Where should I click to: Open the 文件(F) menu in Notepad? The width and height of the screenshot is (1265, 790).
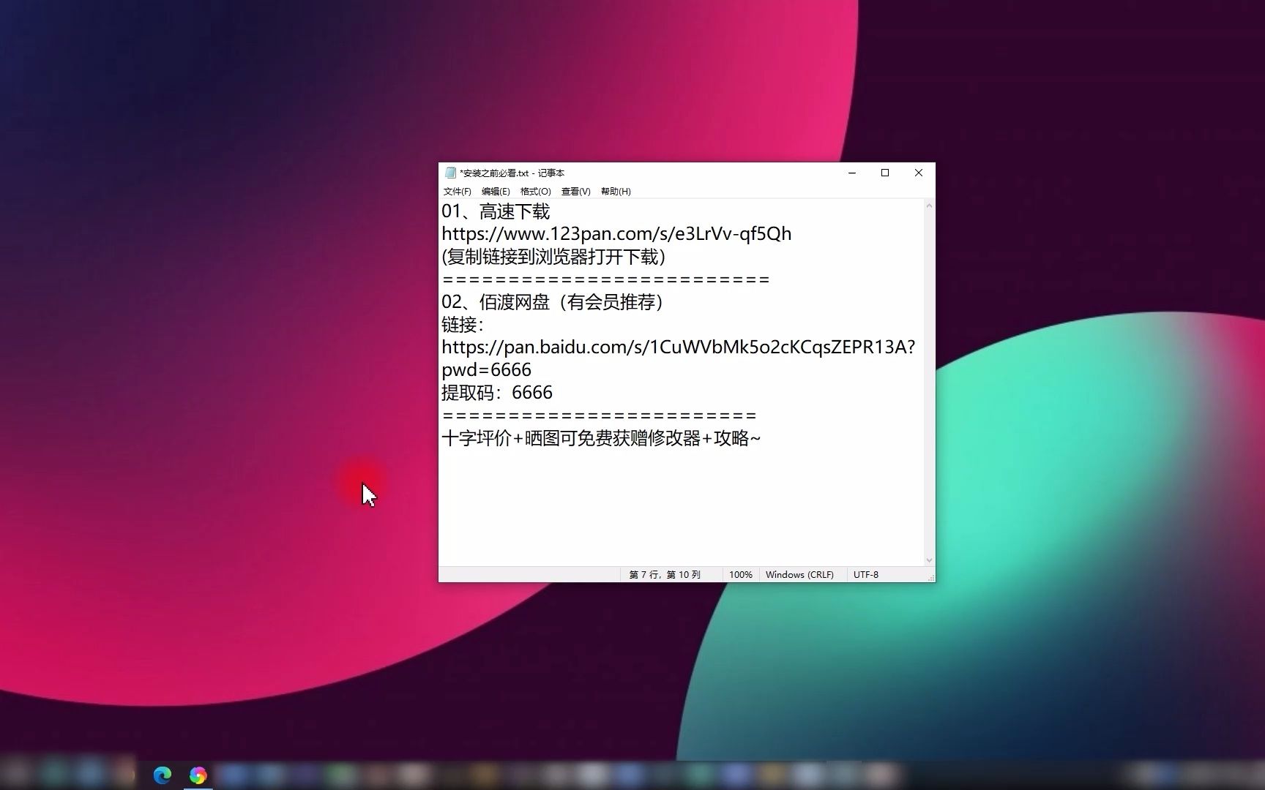[x=457, y=192]
